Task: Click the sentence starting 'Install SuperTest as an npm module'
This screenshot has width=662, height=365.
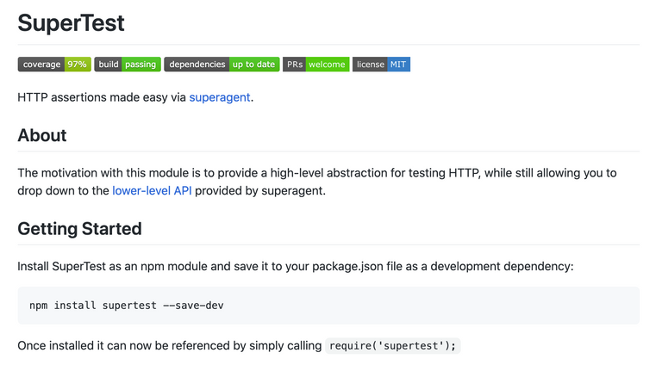Action: tap(296, 266)
